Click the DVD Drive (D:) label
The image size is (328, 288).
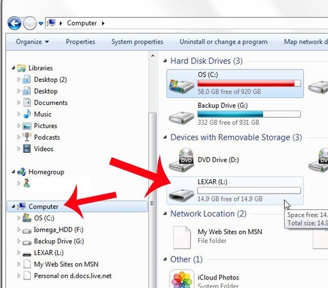click(x=218, y=160)
